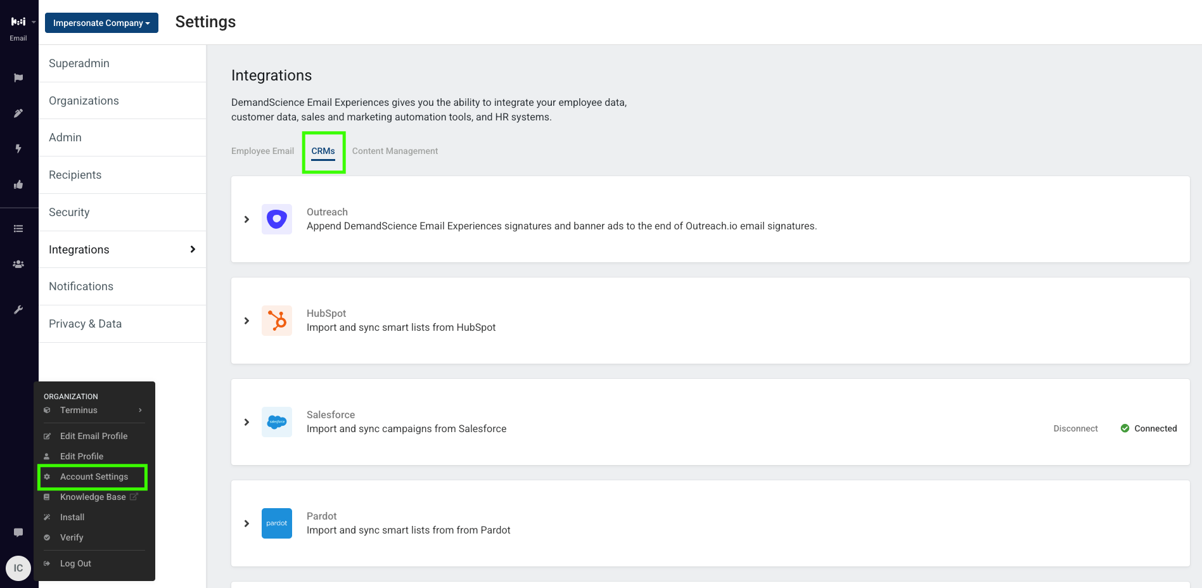Open the chat bubble icon in sidebar
The height and width of the screenshot is (588, 1202).
point(18,532)
